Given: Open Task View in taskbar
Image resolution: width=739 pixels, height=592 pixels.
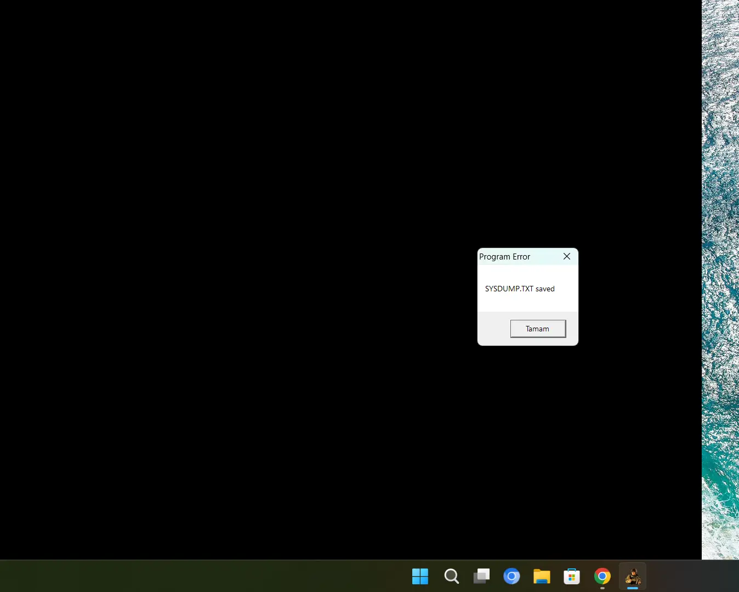Looking at the screenshot, I should (481, 576).
